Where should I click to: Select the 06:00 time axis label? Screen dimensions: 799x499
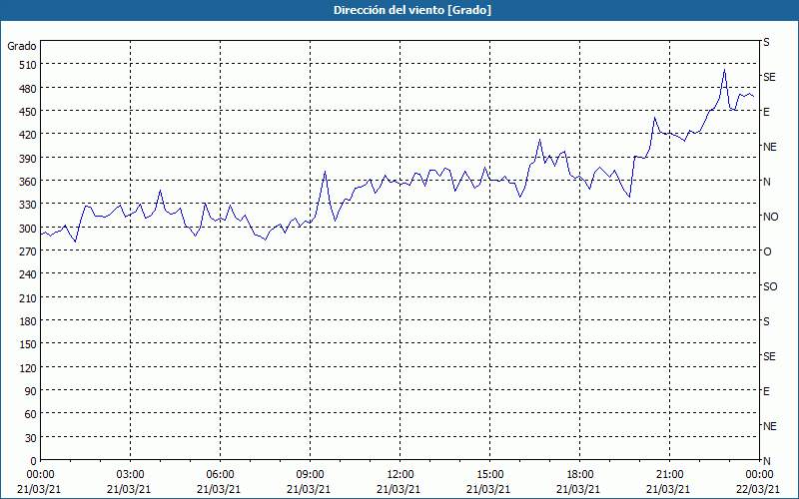pos(220,475)
